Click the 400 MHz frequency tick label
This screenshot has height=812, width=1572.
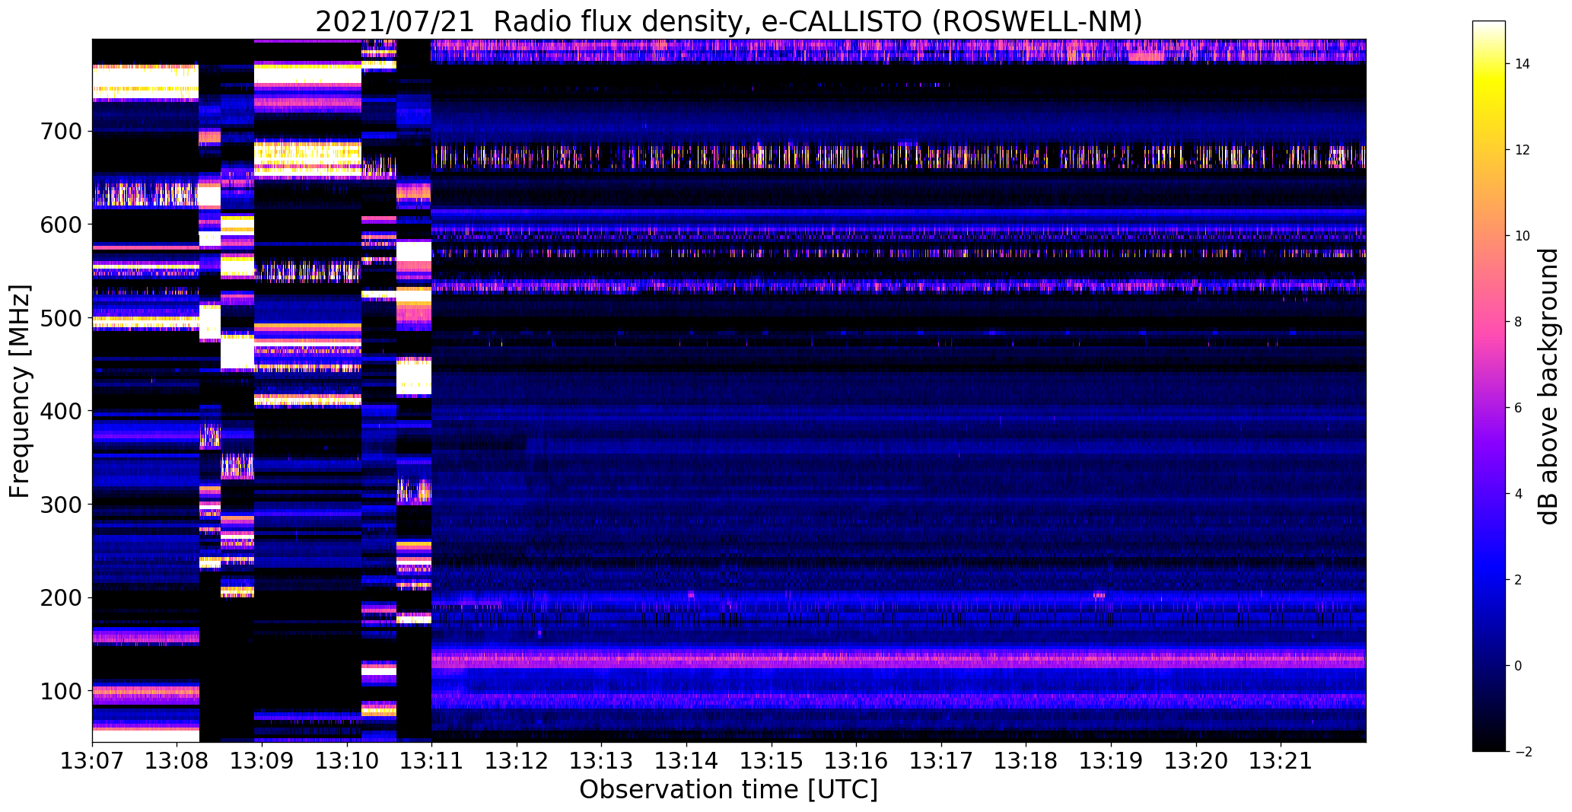pos(59,411)
